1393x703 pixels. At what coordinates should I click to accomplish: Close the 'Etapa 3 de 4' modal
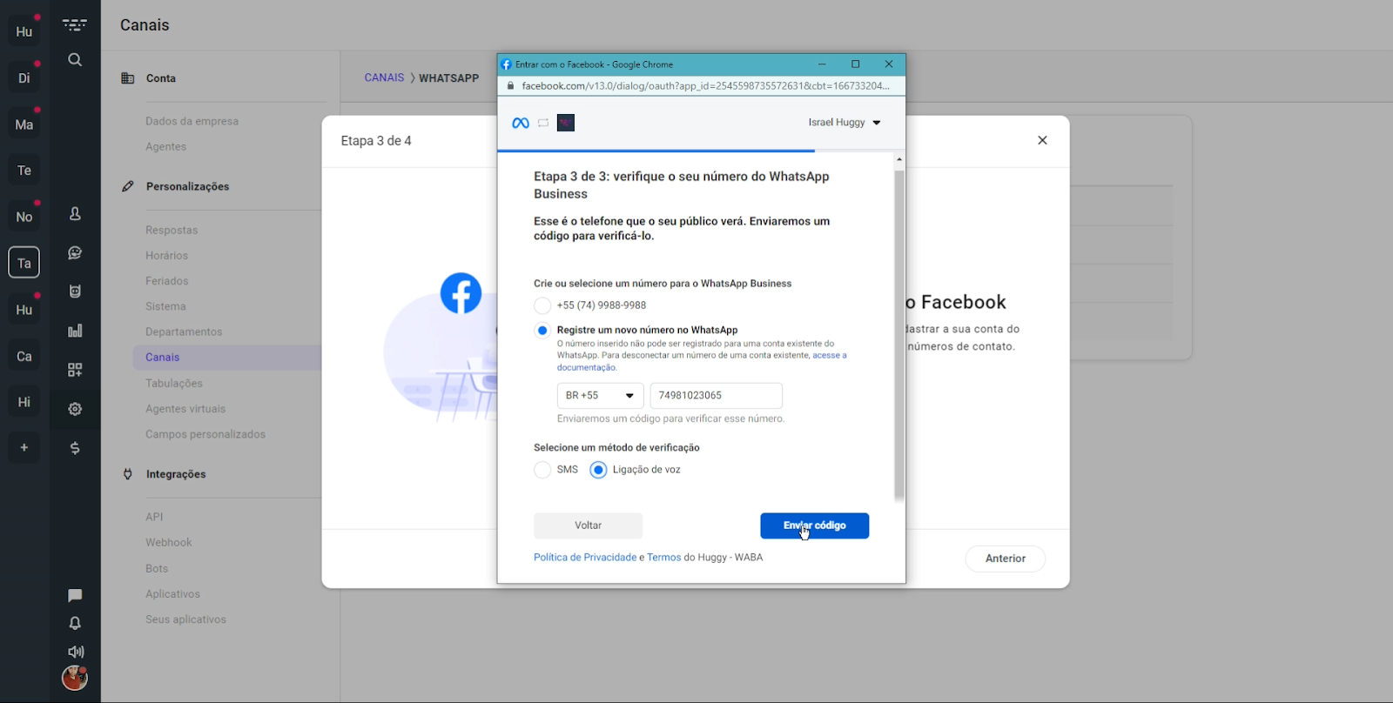pyautogui.click(x=1042, y=140)
